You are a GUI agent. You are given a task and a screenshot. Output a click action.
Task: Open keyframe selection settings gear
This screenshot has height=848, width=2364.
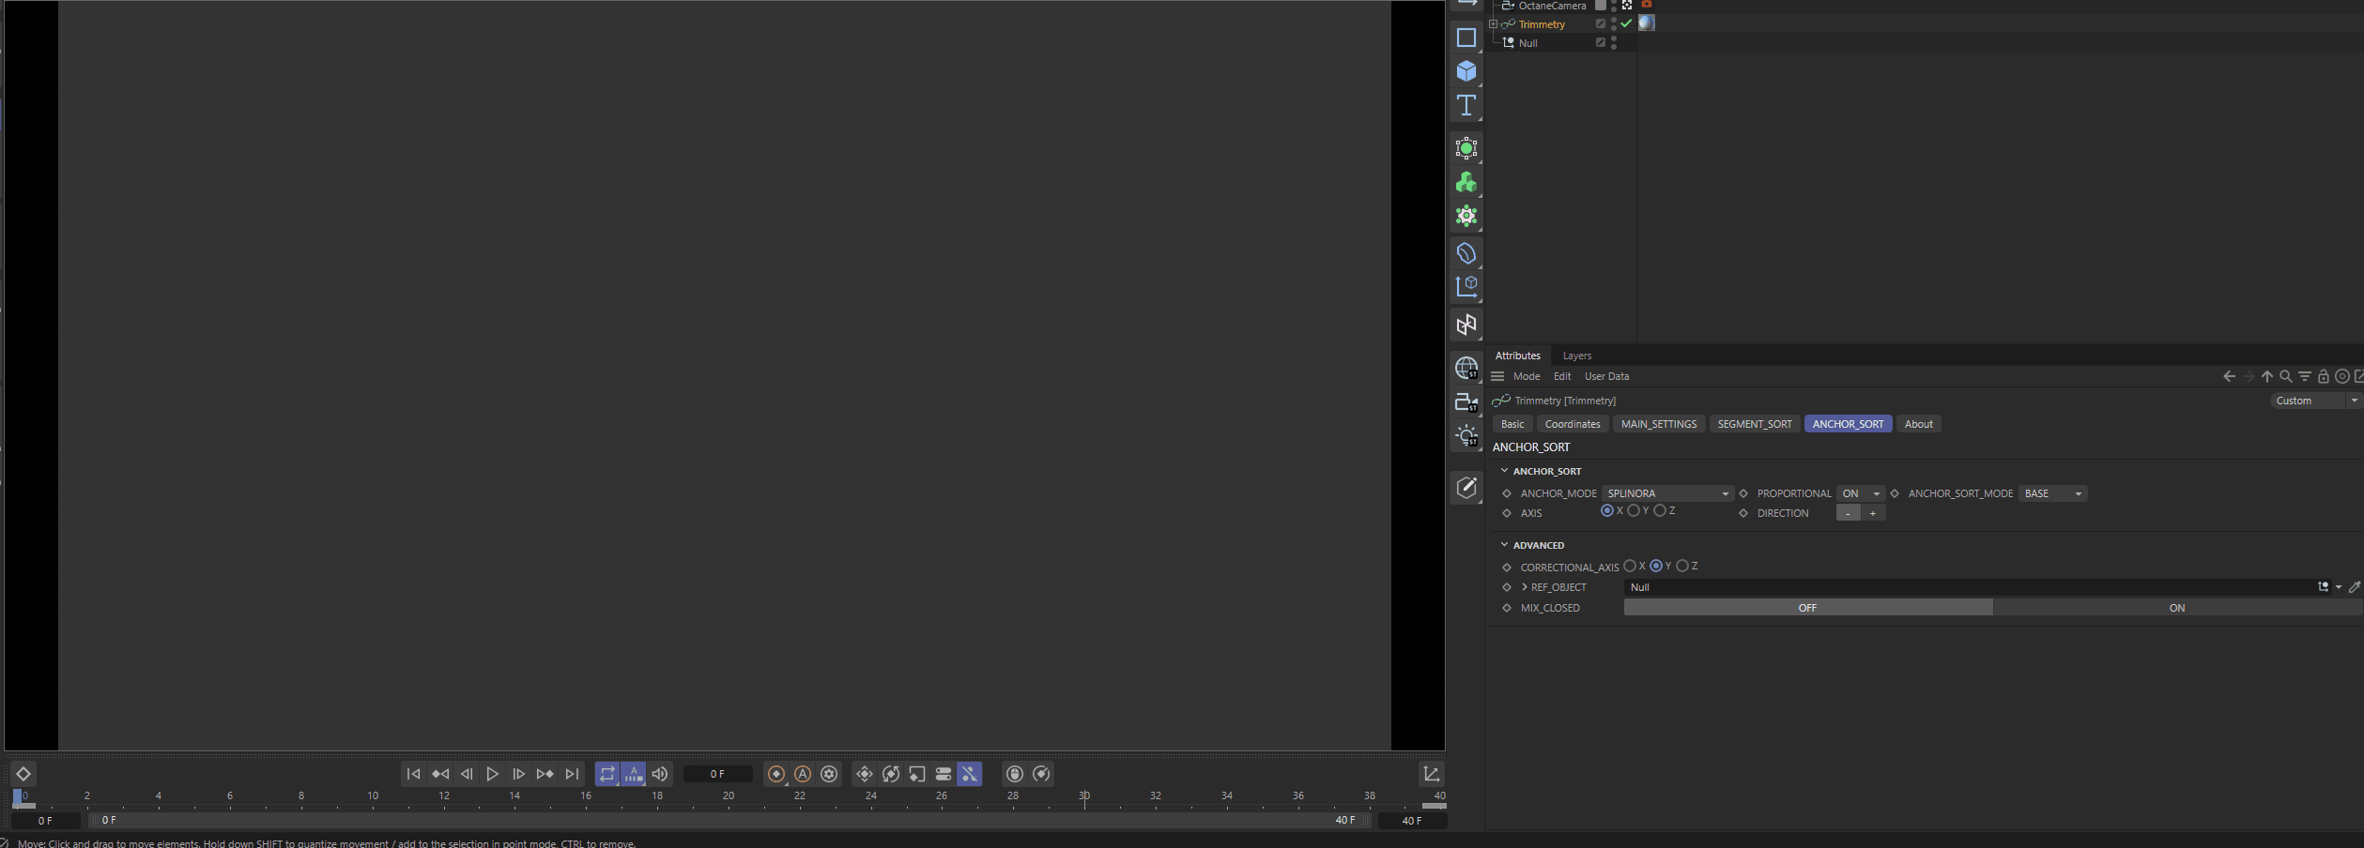click(x=829, y=774)
